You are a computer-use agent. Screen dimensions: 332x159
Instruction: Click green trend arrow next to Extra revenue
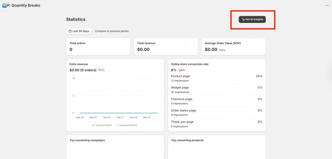(x=99, y=70)
